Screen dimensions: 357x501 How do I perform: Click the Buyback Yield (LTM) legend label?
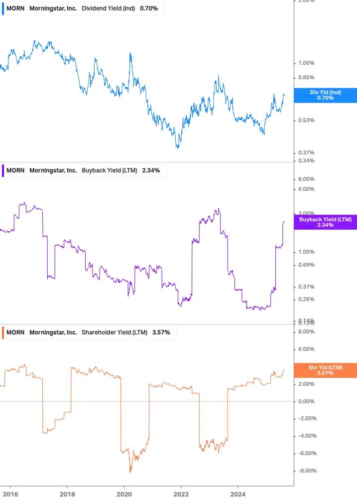[x=110, y=170]
